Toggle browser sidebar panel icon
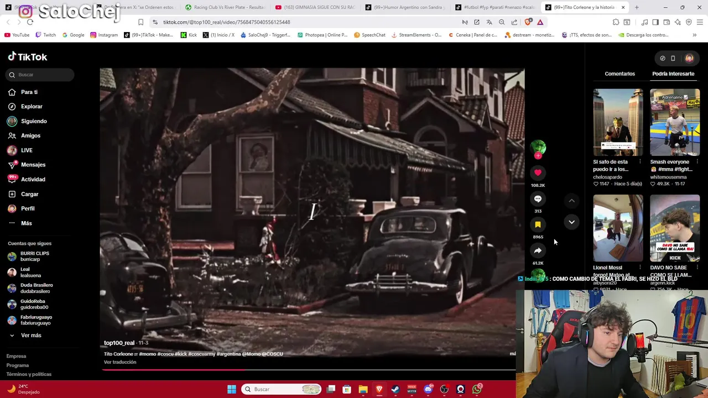The height and width of the screenshot is (398, 708). pos(655,22)
